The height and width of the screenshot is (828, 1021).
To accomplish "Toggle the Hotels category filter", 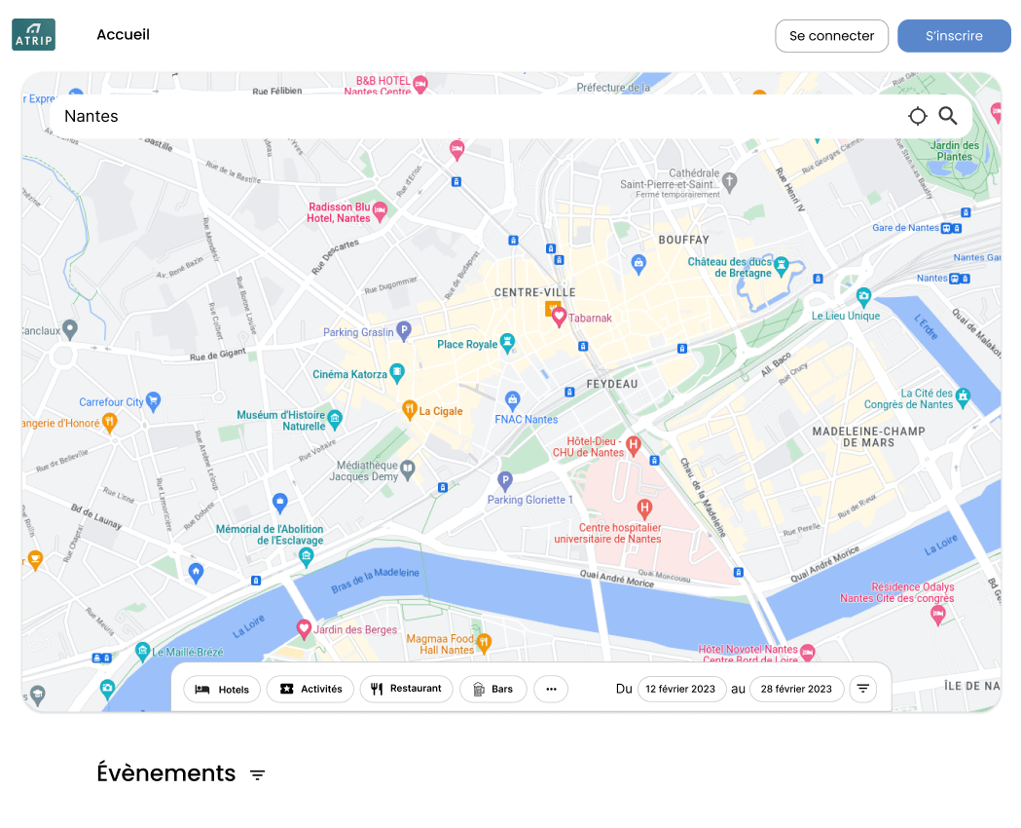I will pos(222,690).
